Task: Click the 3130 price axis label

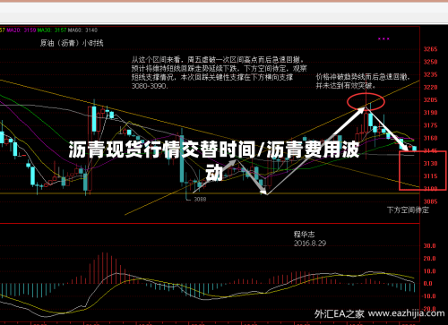Action: (x=430, y=164)
